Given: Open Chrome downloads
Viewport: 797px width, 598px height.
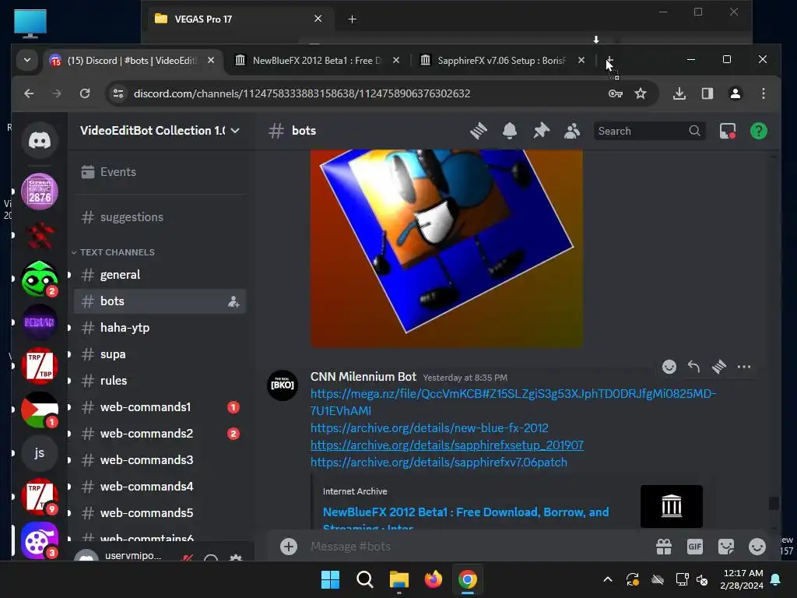Looking at the screenshot, I should [x=679, y=93].
